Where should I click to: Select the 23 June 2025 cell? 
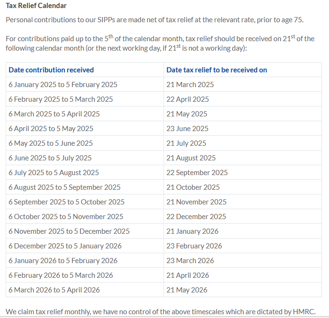pyautogui.click(x=187, y=128)
